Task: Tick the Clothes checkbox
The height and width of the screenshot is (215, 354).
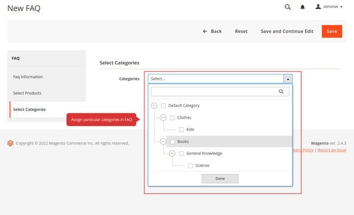Action: click(172, 118)
